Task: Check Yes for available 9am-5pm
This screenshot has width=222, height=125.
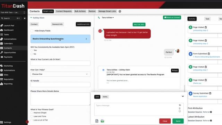Action: click(x=32, y=50)
